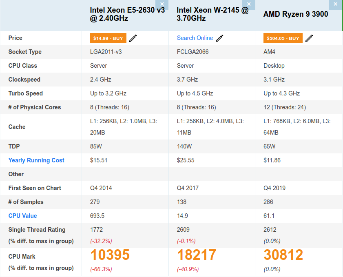
Task: Click the Socket Type row label
Action: pos(25,52)
